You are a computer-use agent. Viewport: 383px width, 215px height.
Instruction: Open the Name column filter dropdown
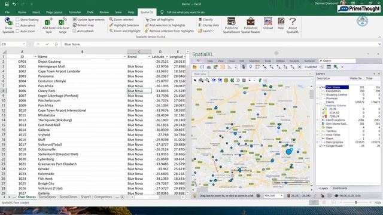point(125,57)
